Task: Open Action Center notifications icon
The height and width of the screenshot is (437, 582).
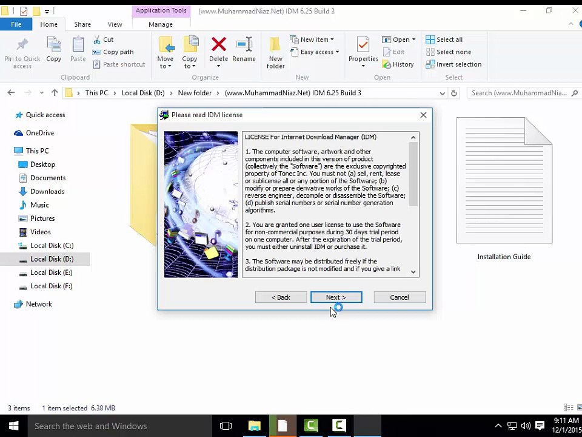Action: click(540, 426)
